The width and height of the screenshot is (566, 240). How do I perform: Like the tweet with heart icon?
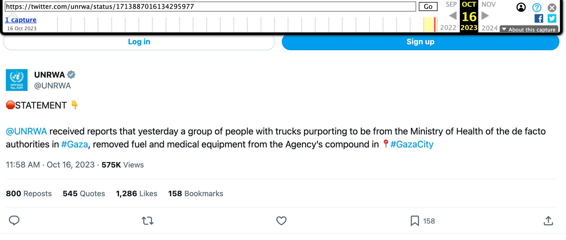pos(281,221)
